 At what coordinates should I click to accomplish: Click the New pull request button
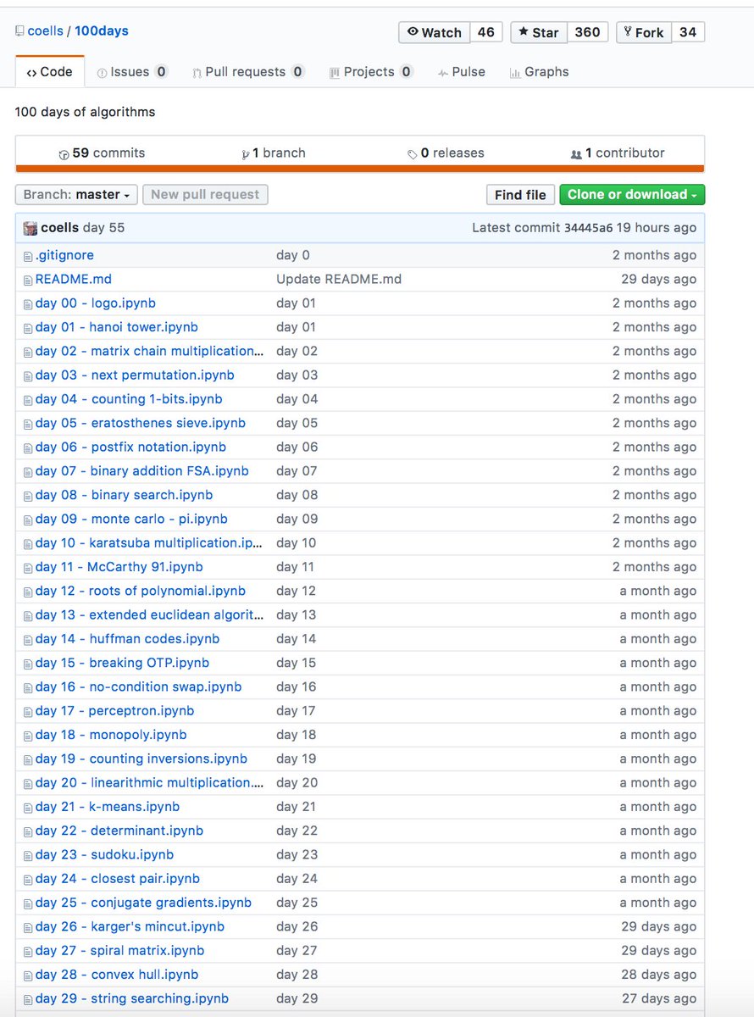click(205, 195)
